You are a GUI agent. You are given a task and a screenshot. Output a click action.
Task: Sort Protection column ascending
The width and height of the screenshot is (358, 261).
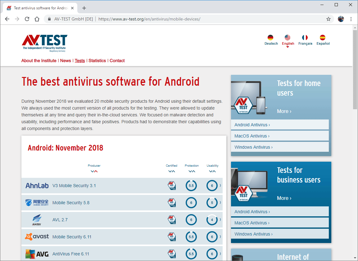coord(194,171)
